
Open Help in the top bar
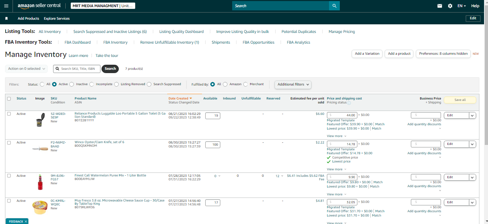click(475, 6)
